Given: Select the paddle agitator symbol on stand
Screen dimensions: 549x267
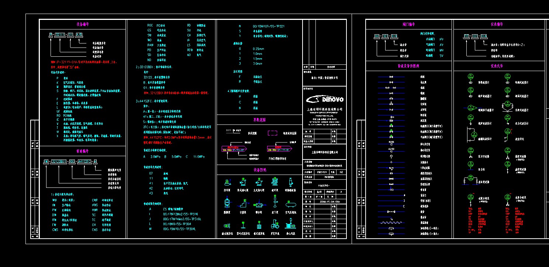Looking at the screenshot, I should [x=243, y=225].
